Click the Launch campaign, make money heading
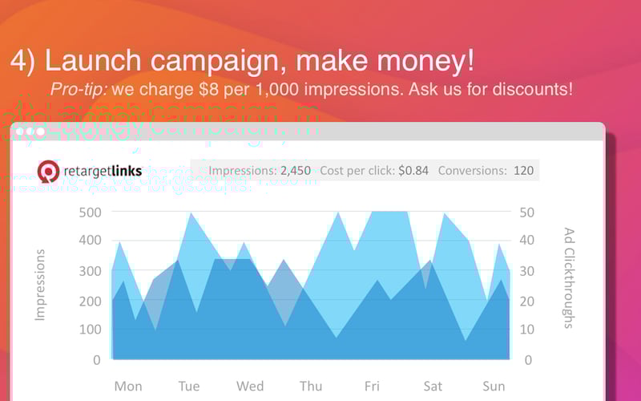This screenshot has height=401, width=641. [242, 61]
